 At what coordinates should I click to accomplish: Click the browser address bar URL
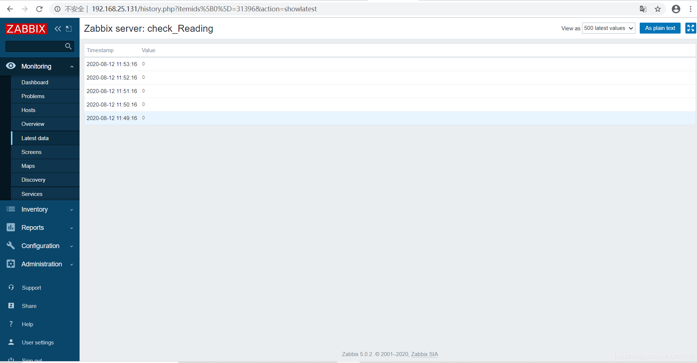(x=204, y=9)
